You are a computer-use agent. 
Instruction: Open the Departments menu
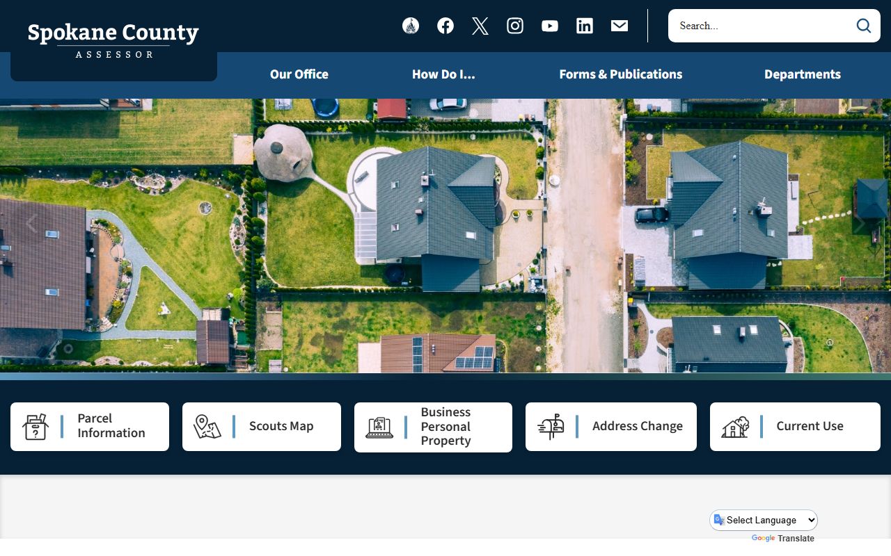point(803,74)
